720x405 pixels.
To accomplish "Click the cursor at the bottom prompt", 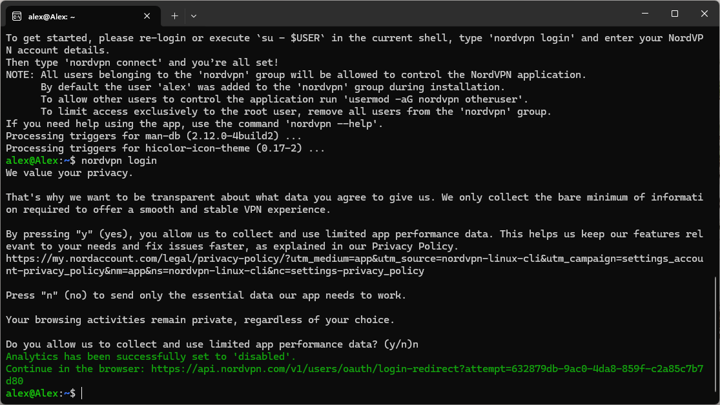I will 82,393.
